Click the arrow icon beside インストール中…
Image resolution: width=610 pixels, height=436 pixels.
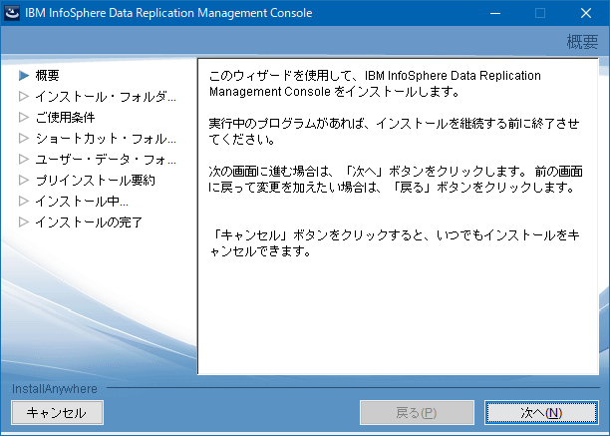[x=24, y=202]
